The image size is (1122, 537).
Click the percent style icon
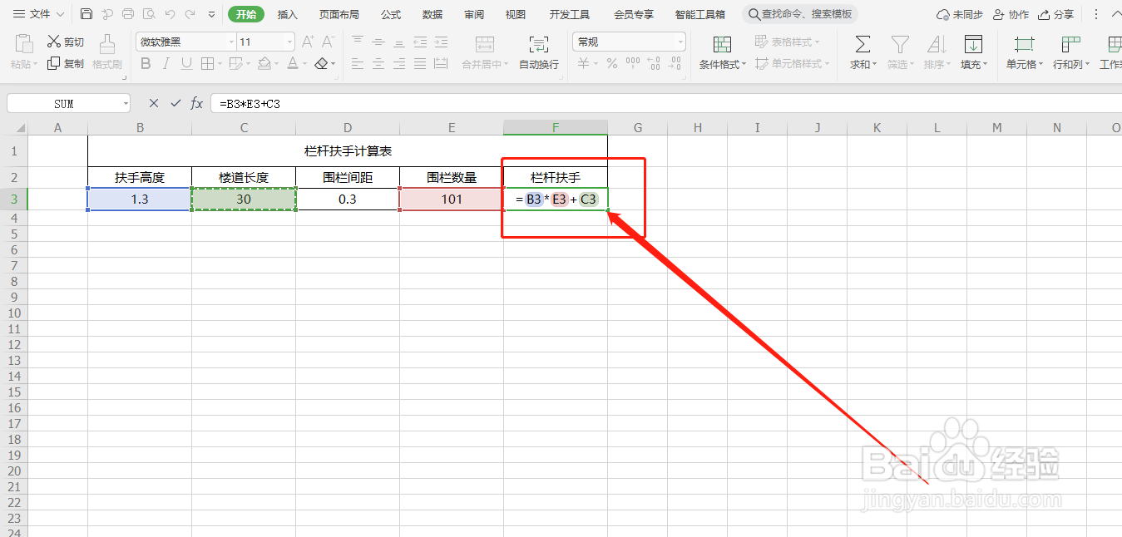coord(612,63)
